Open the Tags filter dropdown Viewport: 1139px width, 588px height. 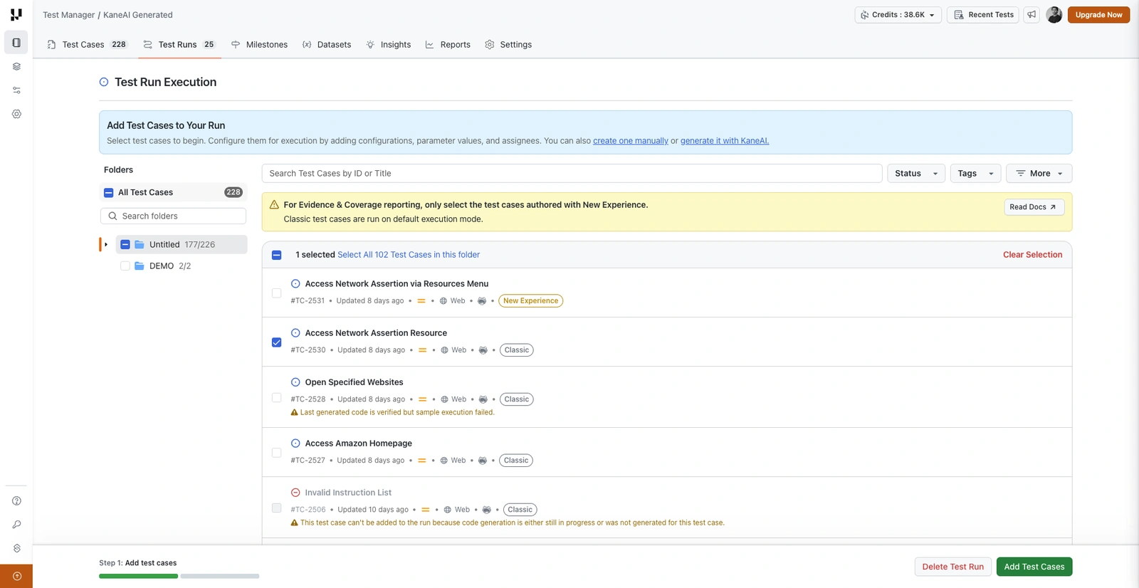pyautogui.click(x=975, y=173)
